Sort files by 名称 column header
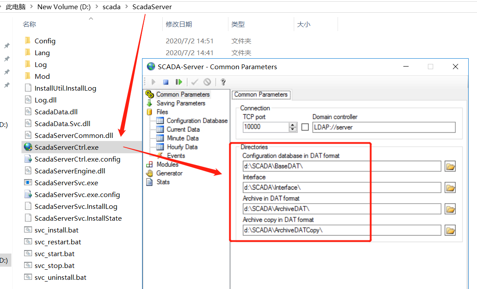Image resolution: width=477 pixels, height=289 pixels. pos(29,25)
